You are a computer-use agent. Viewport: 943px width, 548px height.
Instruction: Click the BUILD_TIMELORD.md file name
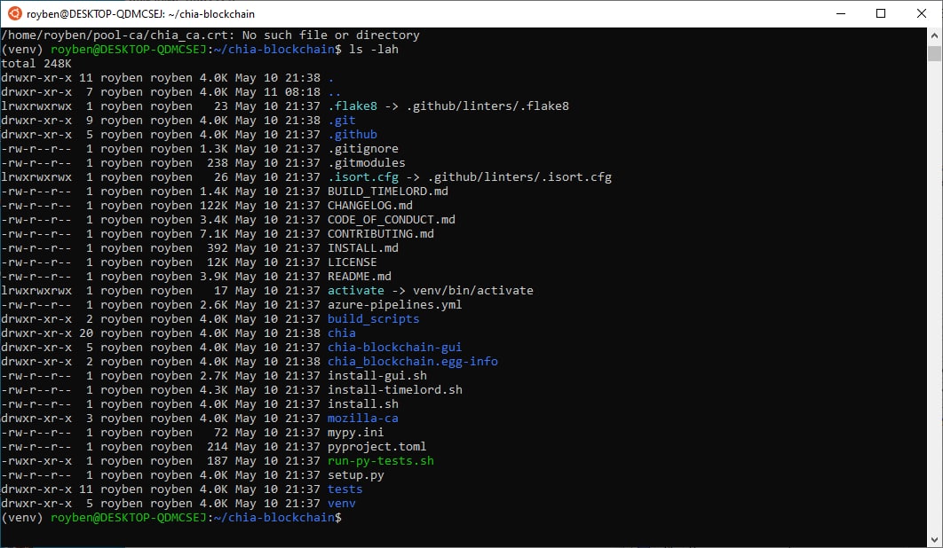[388, 191]
